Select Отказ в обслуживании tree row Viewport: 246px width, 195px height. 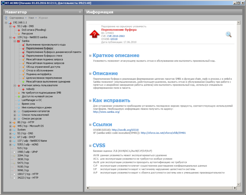pyautogui.click(x=40, y=71)
